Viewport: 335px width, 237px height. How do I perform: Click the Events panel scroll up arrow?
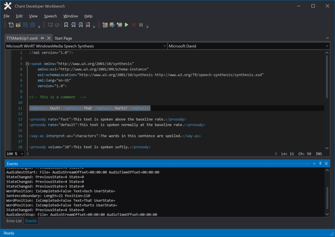tap(327, 170)
